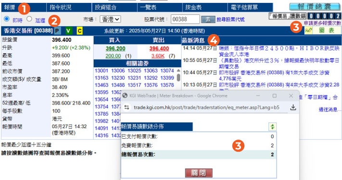The height and width of the screenshot is (180, 342).
Task: Go to 電子結算單 tab
Action: [250, 7]
